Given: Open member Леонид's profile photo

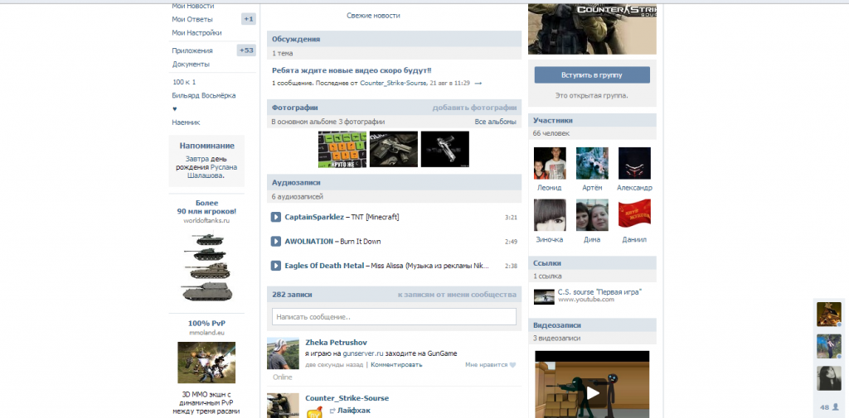Looking at the screenshot, I should click(550, 164).
